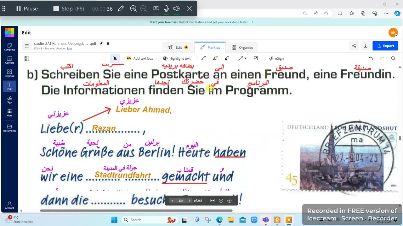The image size is (403, 226).
Task: Open the eSign tool
Action: 276,58
